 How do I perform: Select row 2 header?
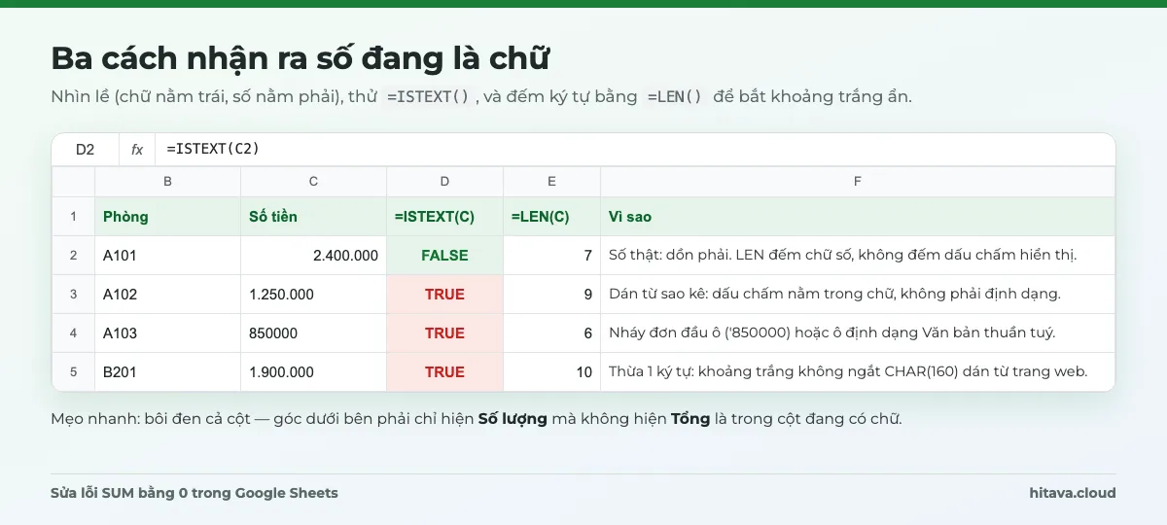click(74, 256)
